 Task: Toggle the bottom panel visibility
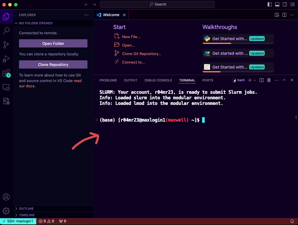coord(277,4)
